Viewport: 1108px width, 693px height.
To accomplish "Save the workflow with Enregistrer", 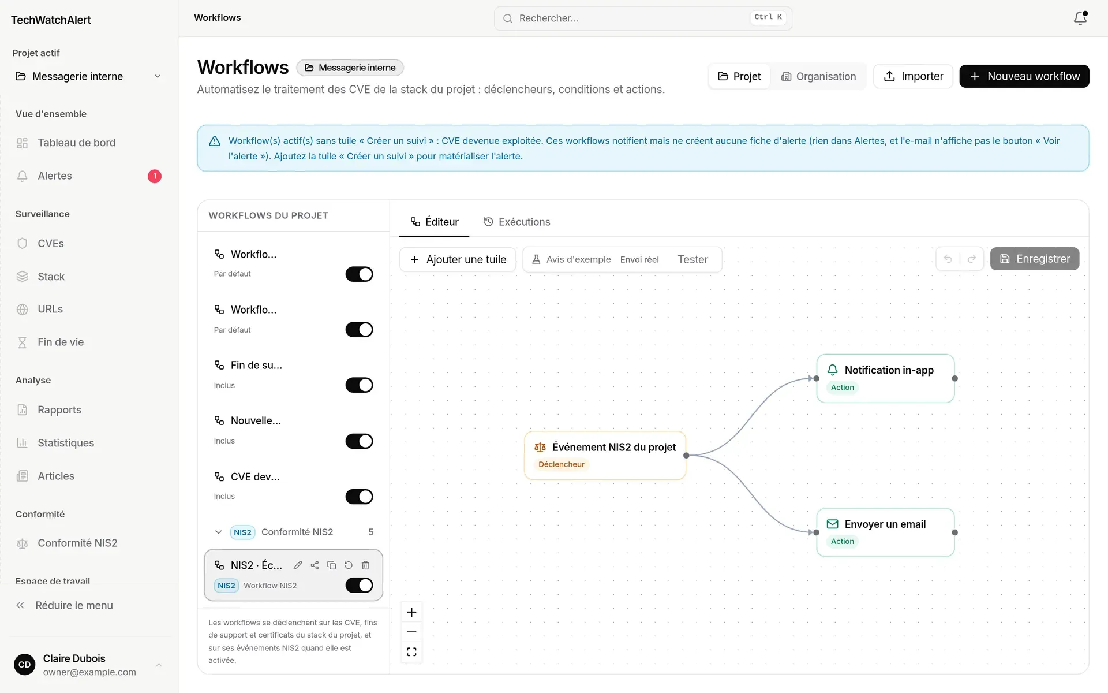I will click(x=1035, y=259).
